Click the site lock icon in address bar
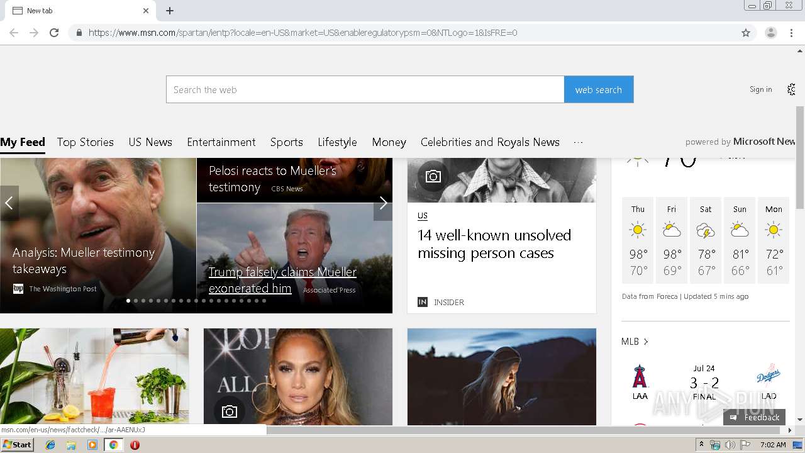Screen dimensions: 805x453 click(x=79, y=33)
